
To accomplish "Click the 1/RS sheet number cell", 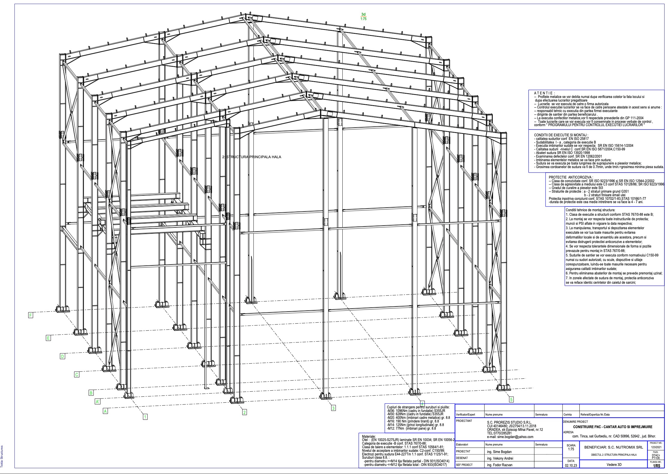I will (656, 466).
